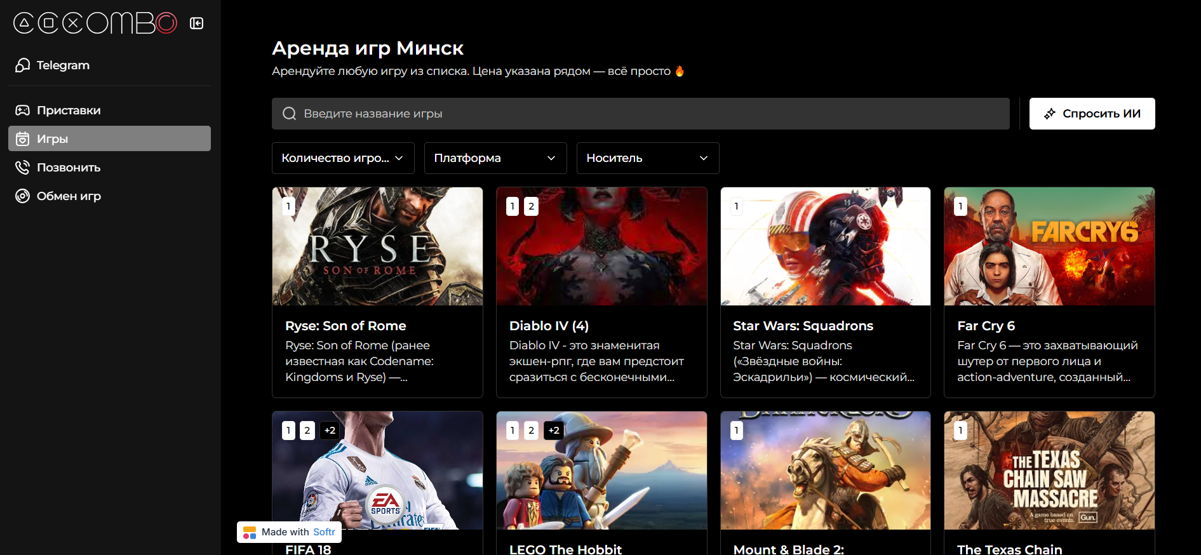
Task: Click the LEGO The Hobbit cover image
Action: [x=601, y=471]
